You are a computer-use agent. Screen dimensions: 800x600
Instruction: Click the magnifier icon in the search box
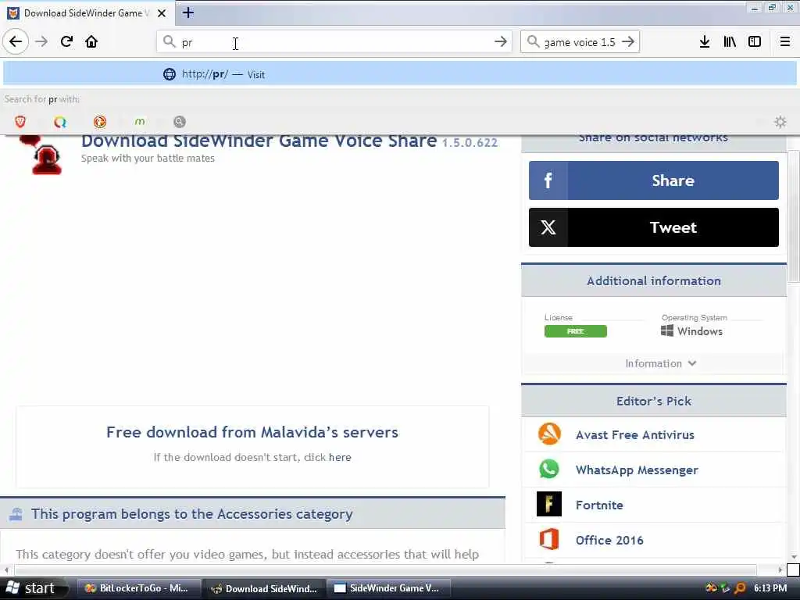tap(533, 41)
